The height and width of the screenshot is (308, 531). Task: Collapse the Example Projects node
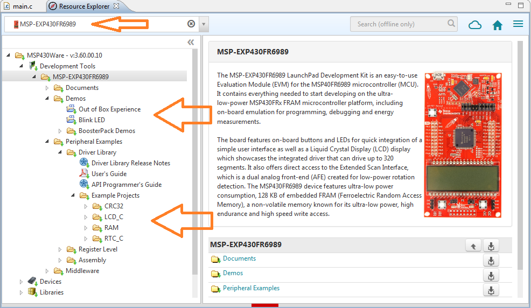73,195
